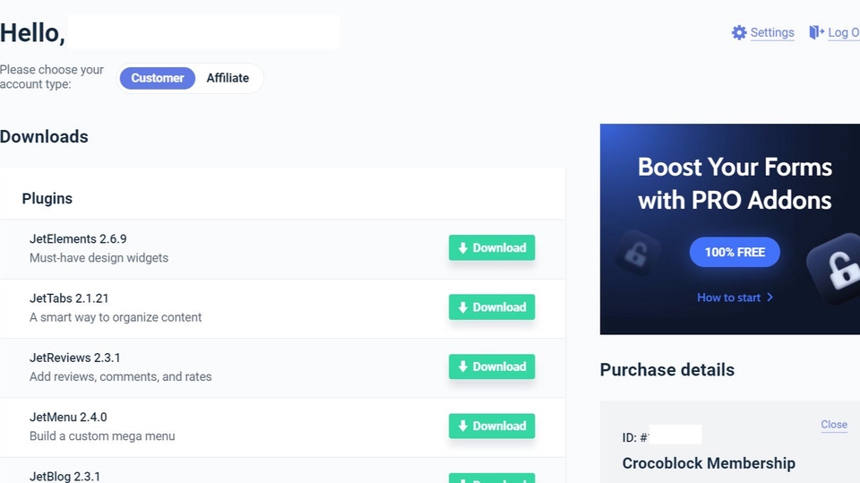Click the JetReviews 2.3.1 title
This screenshot has width=860, height=483.
(x=74, y=358)
